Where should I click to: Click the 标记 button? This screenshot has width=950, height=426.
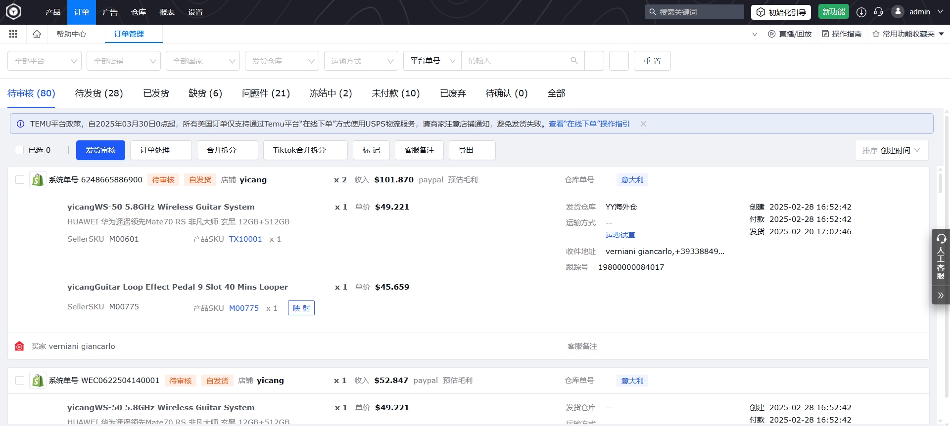coord(371,150)
